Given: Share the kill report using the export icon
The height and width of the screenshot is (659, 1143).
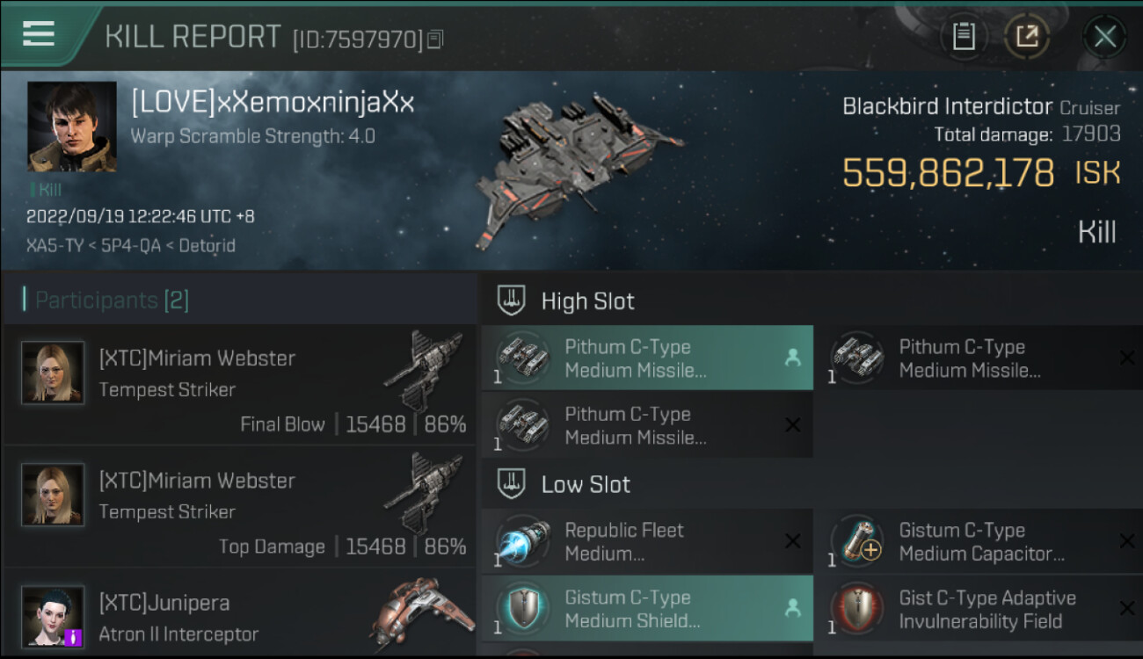Looking at the screenshot, I should pos(1027,37).
